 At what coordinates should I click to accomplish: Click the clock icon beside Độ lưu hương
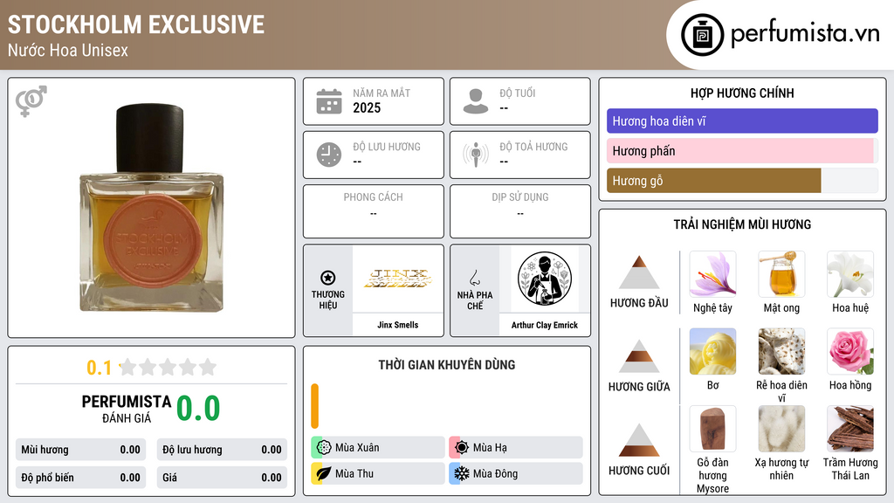click(x=329, y=155)
